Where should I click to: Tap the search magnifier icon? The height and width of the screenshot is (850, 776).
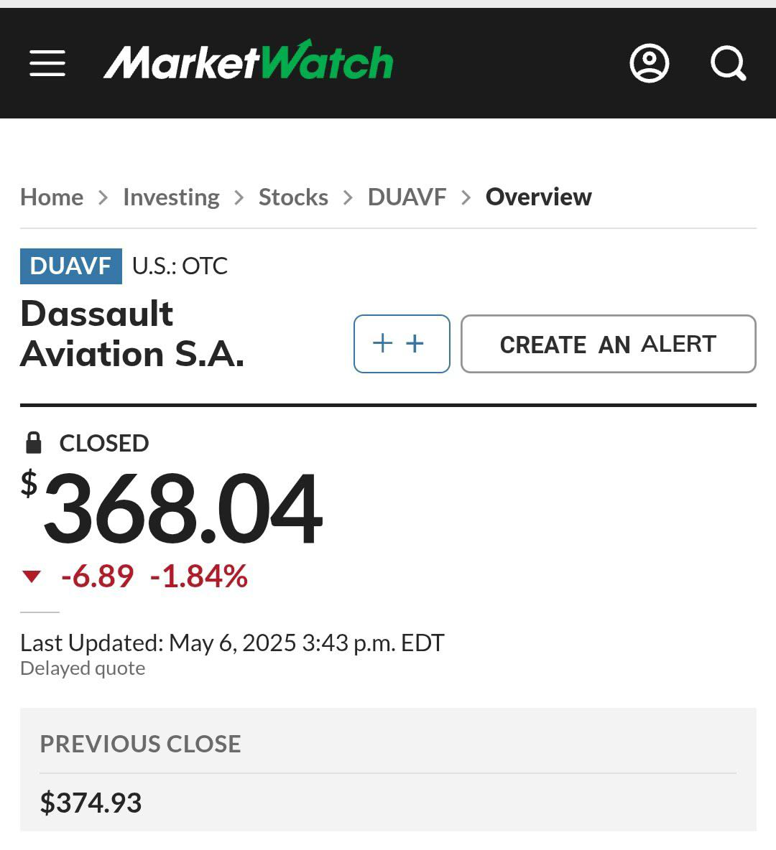728,63
